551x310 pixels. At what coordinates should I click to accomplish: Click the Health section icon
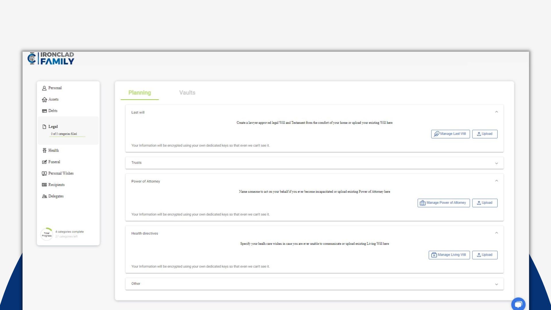pyautogui.click(x=44, y=150)
